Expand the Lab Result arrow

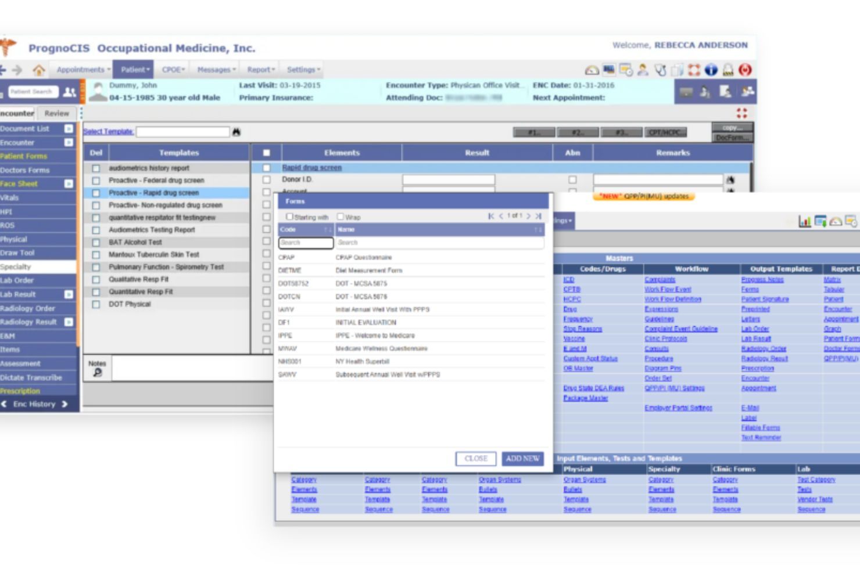pyautogui.click(x=69, y=294)
